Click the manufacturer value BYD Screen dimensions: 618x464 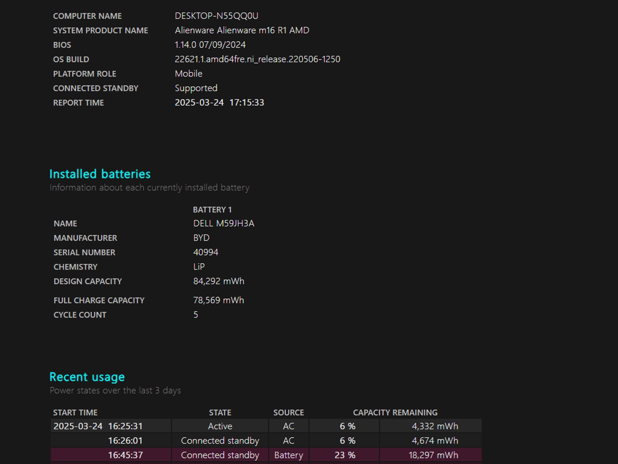(201, 238)
